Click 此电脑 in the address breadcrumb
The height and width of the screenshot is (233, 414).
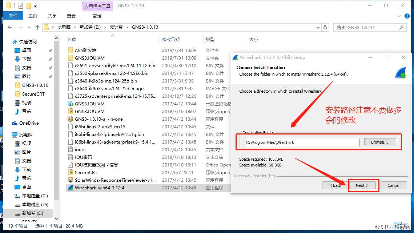click(x=64, y=27)
